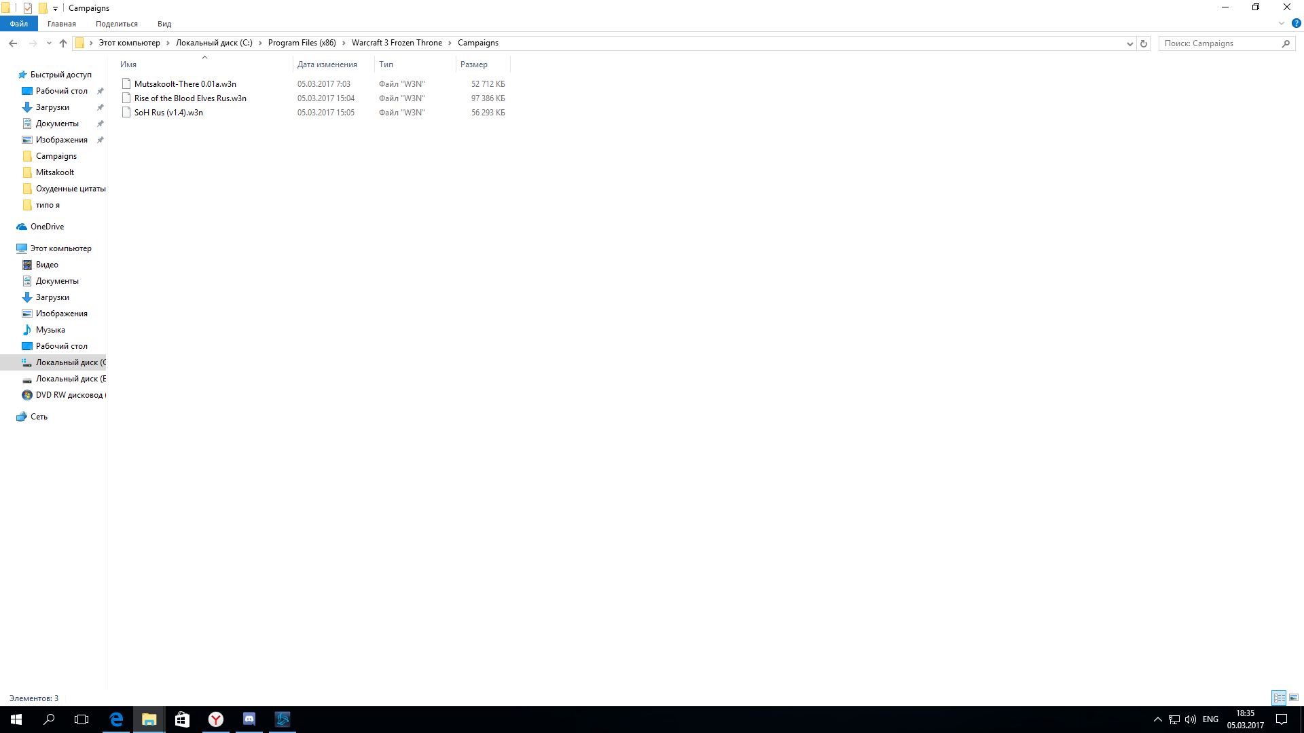The height and width of the screenshot is (733, 1304).
Task: Open pinned Загрузки in quick access
Action: pyautogui.click(x=52, y=107)
